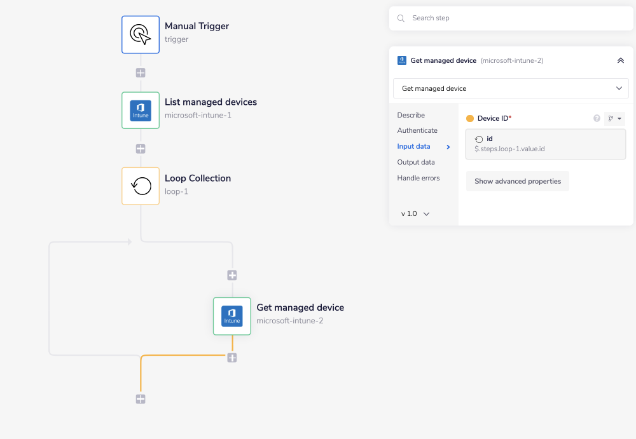Open the Get managed device action dropdown
The image size is (636, 439).
click(x=511, y=88)
